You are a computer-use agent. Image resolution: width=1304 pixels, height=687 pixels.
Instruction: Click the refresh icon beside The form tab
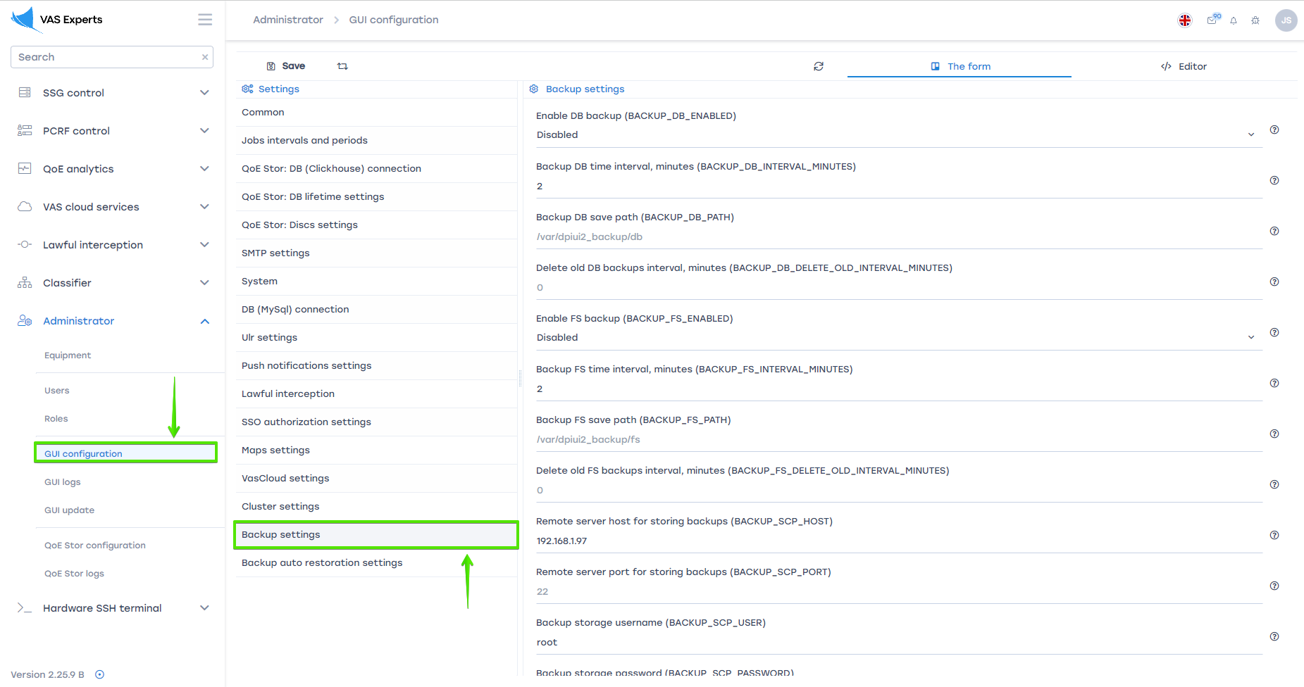[x=819, y=66]
